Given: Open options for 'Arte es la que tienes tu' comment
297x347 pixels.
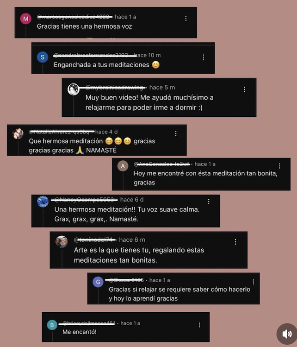Looking at the screenshot, I should [x=235, y=242].
